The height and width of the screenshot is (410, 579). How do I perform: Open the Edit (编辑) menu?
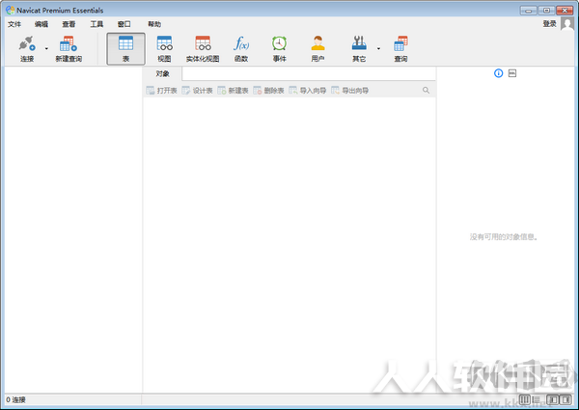click(x=41, y=24)
